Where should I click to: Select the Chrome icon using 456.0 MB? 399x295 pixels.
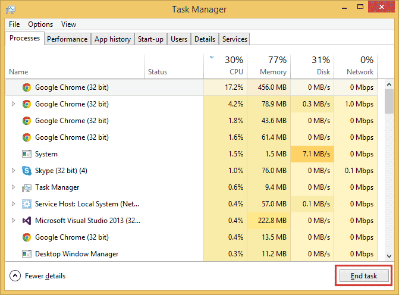point(27,87)
